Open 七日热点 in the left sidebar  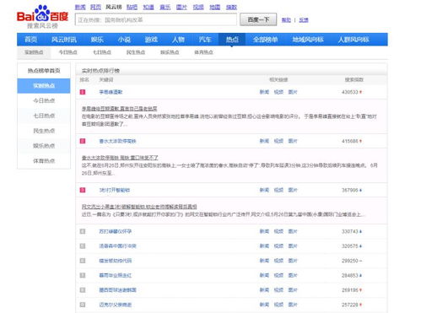tap(44, 116)
